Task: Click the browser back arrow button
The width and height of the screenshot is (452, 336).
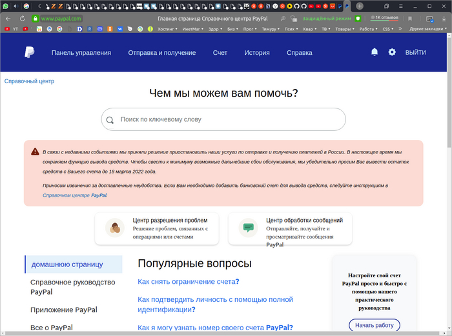Action: (8, 19)
